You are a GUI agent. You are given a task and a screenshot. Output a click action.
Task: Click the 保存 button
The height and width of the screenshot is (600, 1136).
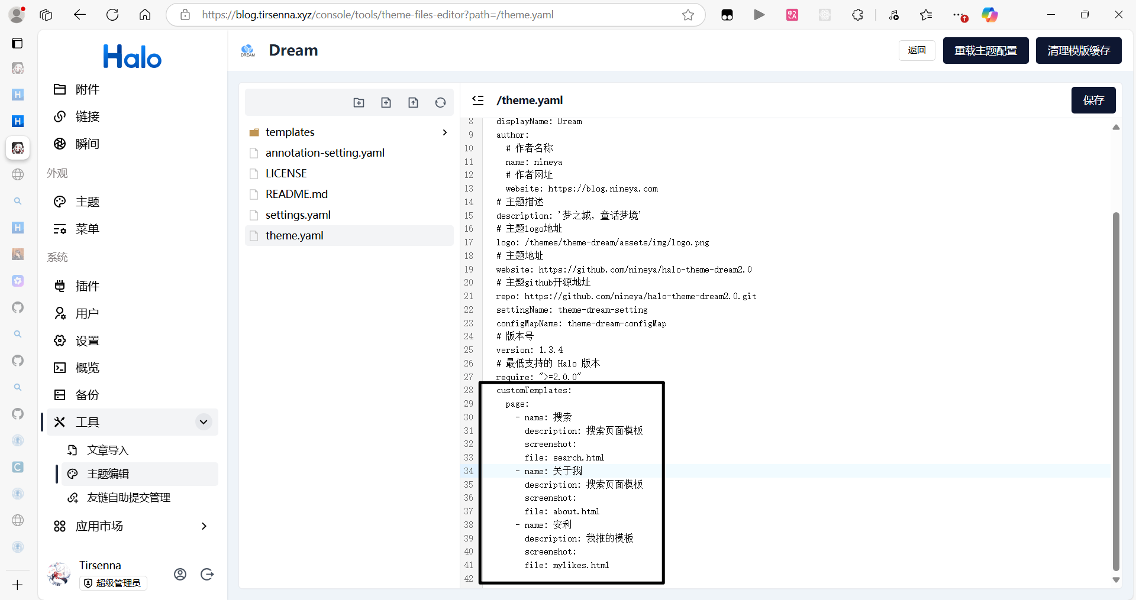[x=1093, y=100]
